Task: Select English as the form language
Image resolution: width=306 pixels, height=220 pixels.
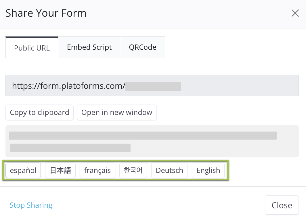Action: 208,170
